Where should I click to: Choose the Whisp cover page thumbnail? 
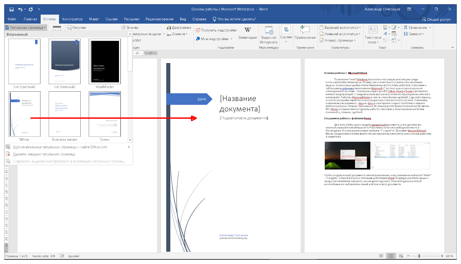tap(24, 114)
